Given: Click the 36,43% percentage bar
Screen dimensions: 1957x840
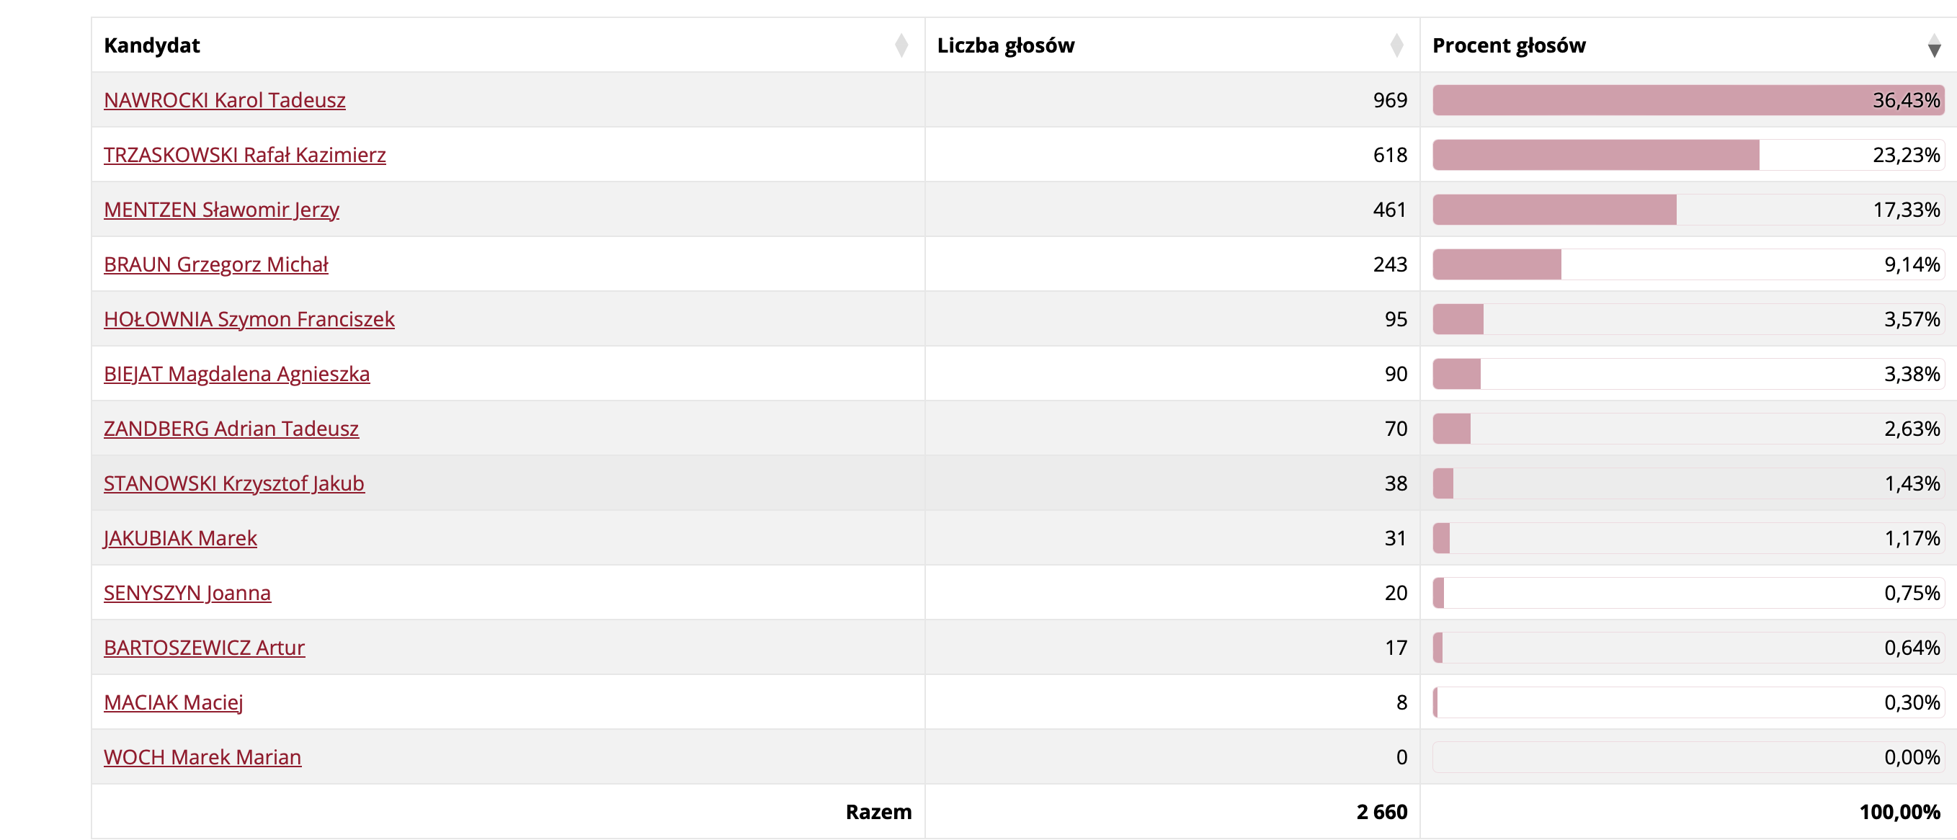Looking at the screenshot, I should click(x=1688, y=100).
